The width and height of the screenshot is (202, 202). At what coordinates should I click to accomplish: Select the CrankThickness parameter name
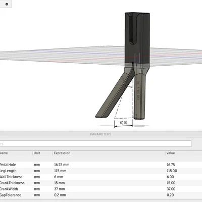[12, 183]
